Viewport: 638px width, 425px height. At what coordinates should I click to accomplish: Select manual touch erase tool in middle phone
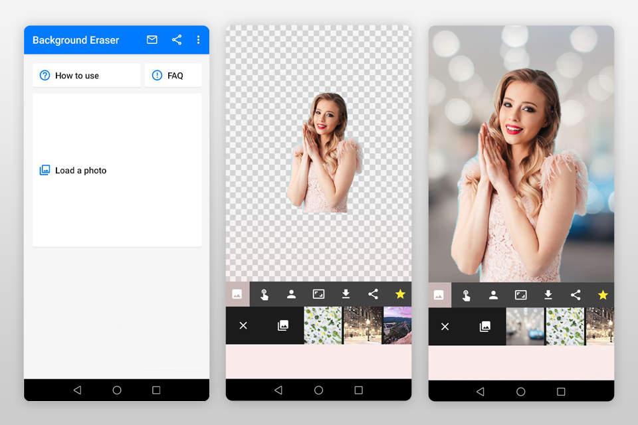(265, 294)
